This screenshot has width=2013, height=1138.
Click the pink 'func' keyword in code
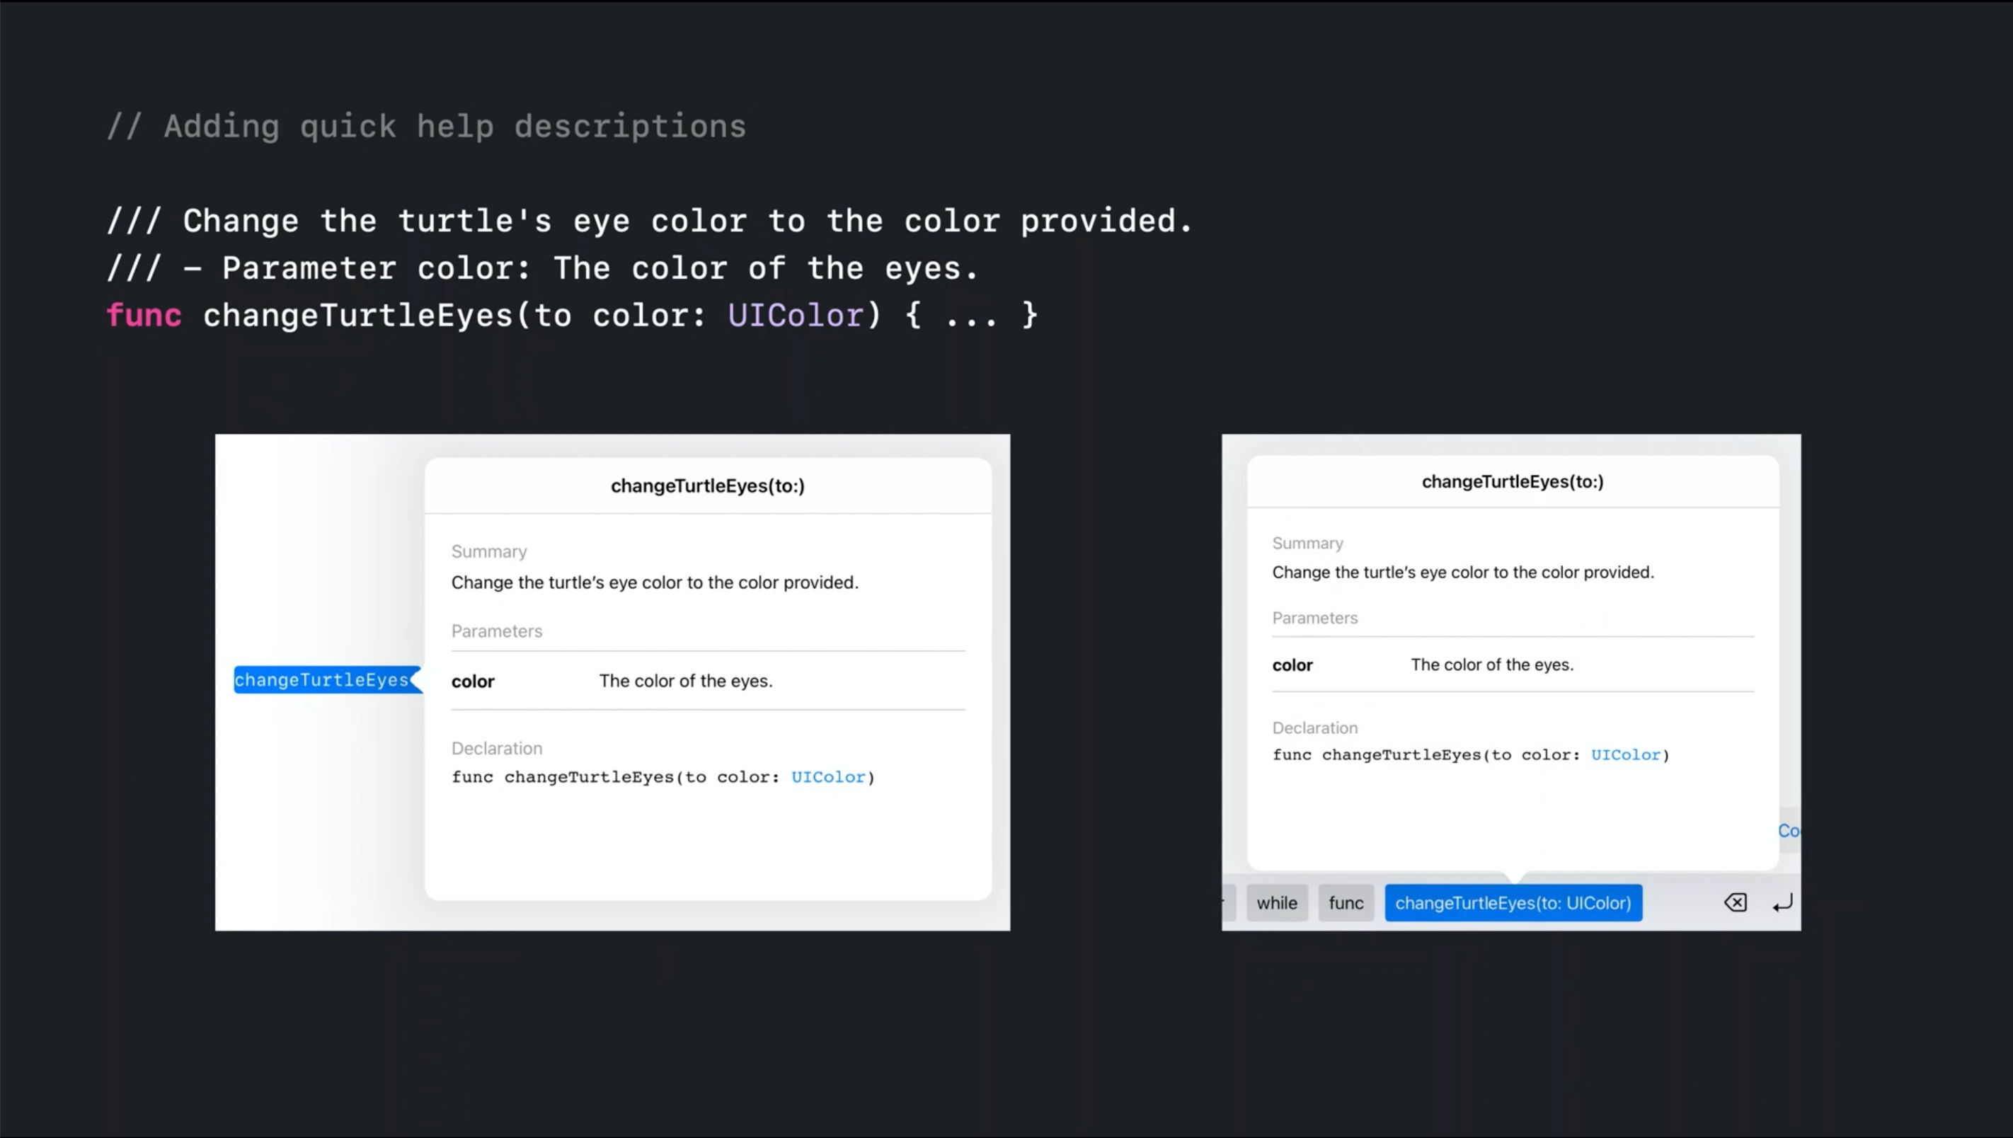pos(144,316)
